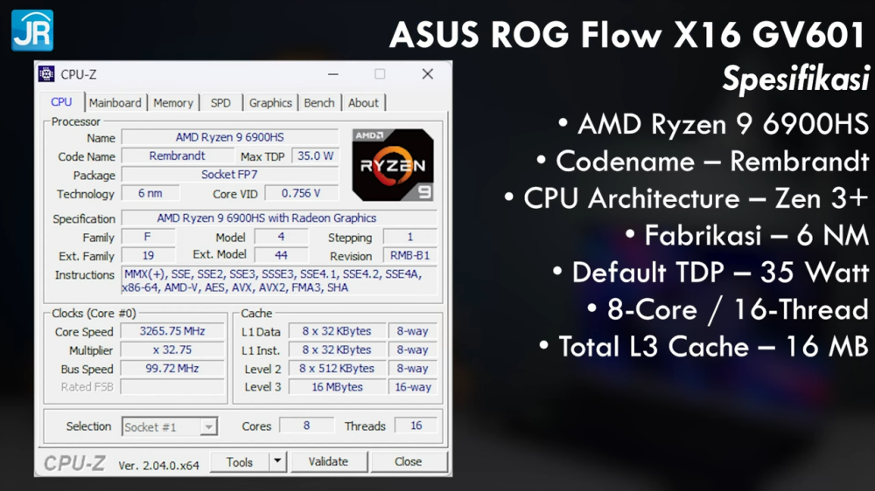Switch to the CPU tab

coord(61,102)
